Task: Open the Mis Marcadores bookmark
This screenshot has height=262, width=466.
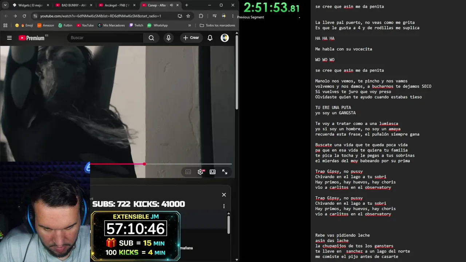Action: pos(111,25)
